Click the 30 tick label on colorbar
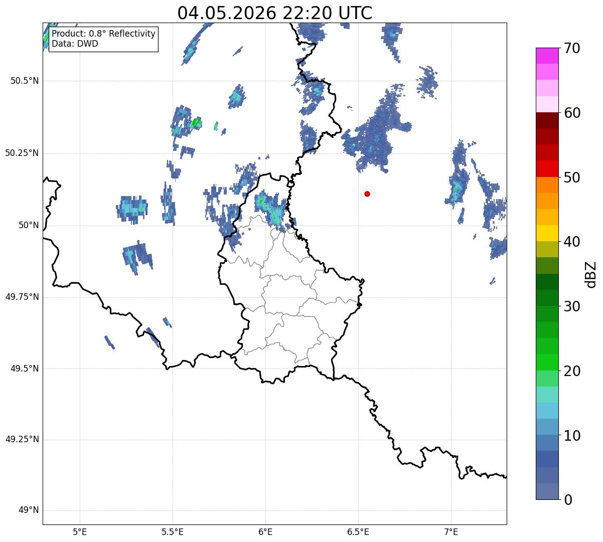Image resolution: width=603 pixels, height=542 pixels. [572, 306]
